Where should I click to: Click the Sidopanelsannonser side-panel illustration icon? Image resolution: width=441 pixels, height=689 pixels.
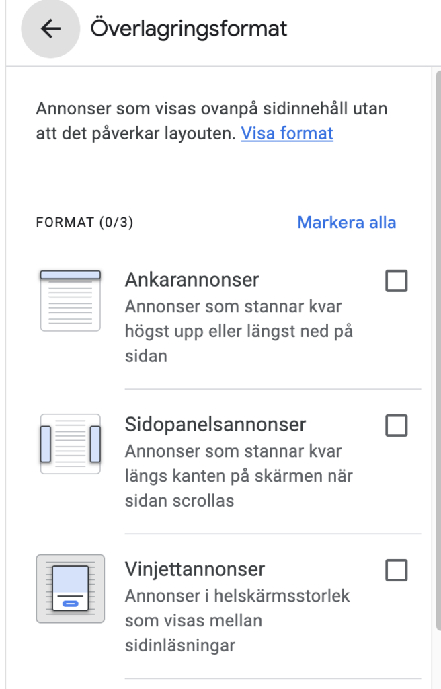click(71, 443)
